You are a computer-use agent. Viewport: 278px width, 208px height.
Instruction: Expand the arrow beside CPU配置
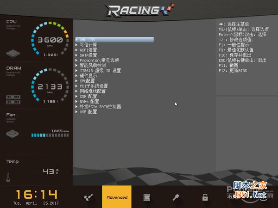[x=76, y=81]
